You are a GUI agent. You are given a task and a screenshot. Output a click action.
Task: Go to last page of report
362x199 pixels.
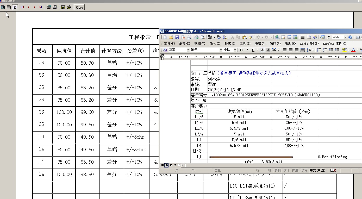41,7
